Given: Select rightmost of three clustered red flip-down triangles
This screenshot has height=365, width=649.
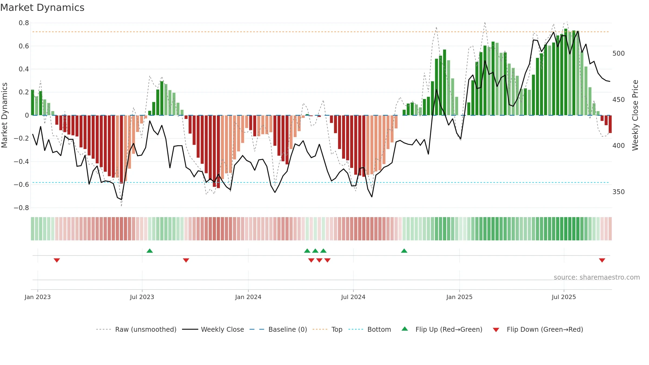Looking at the screenshot, I should (327, 260).
